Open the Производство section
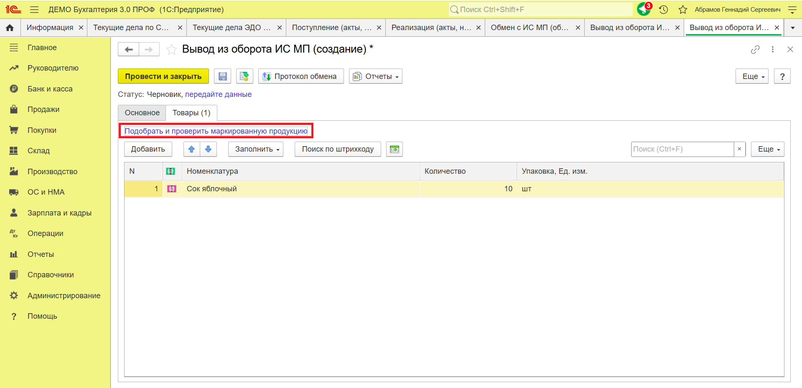 click(55, 172)
